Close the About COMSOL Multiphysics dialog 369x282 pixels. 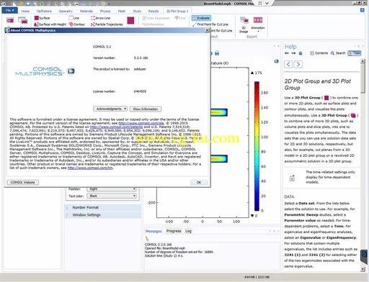point(207,30)
